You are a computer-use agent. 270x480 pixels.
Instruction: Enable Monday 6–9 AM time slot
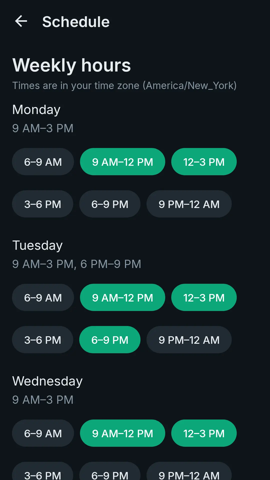pos(43,162)
